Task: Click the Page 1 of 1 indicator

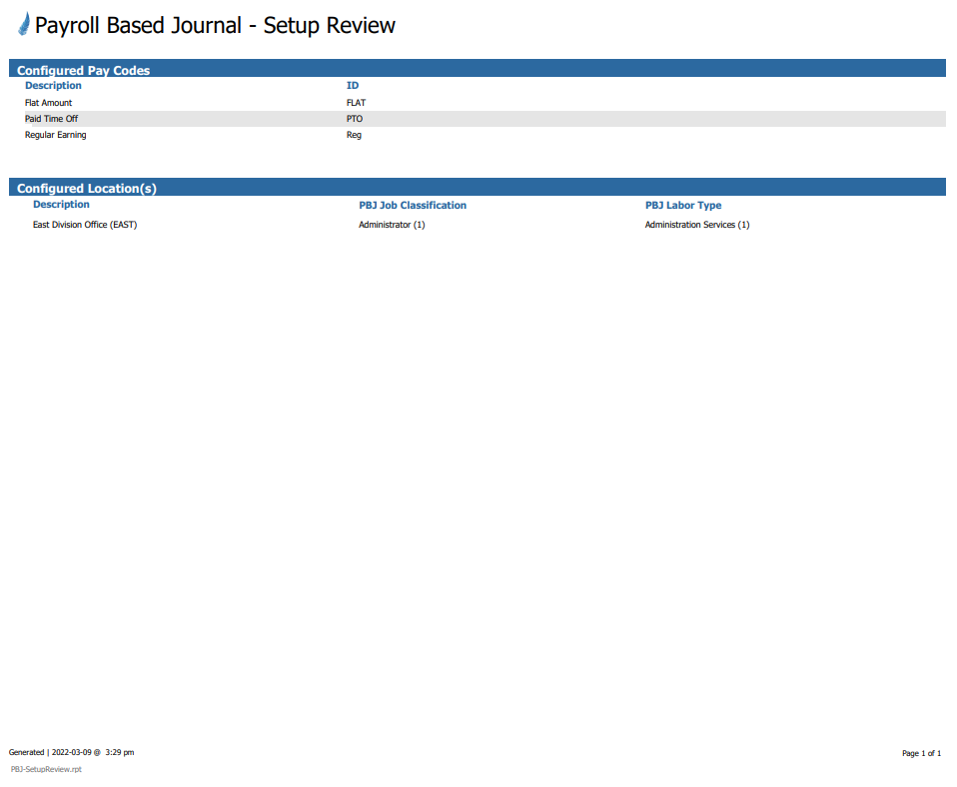Action: [x=921, y=753]
